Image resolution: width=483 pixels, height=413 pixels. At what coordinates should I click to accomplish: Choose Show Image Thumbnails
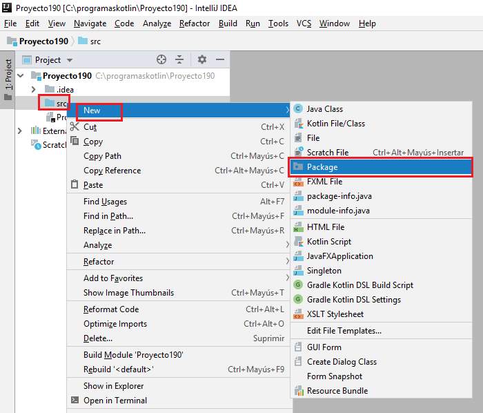[x=178, y=293]
